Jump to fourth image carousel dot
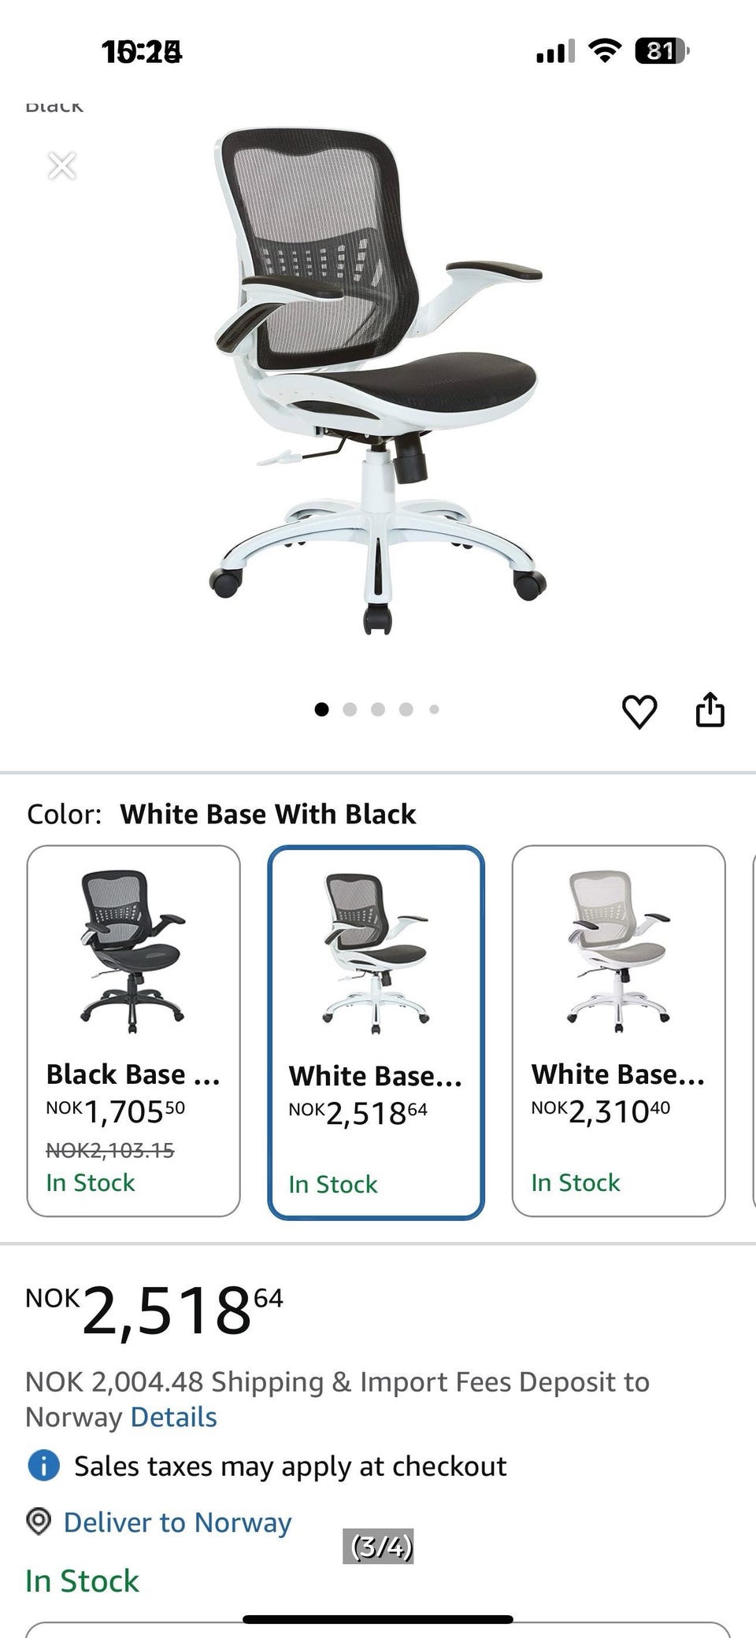Image resolution: width=756 pixels, height=1638 pixels. pos(406,709)
